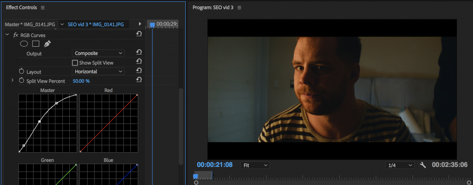Screen dimensions: 473x185
Task: Reset the Split View Percent parameter
Action: (x=139, y=80)
